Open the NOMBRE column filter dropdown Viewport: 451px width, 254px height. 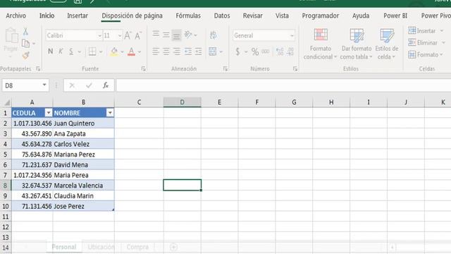110,113
